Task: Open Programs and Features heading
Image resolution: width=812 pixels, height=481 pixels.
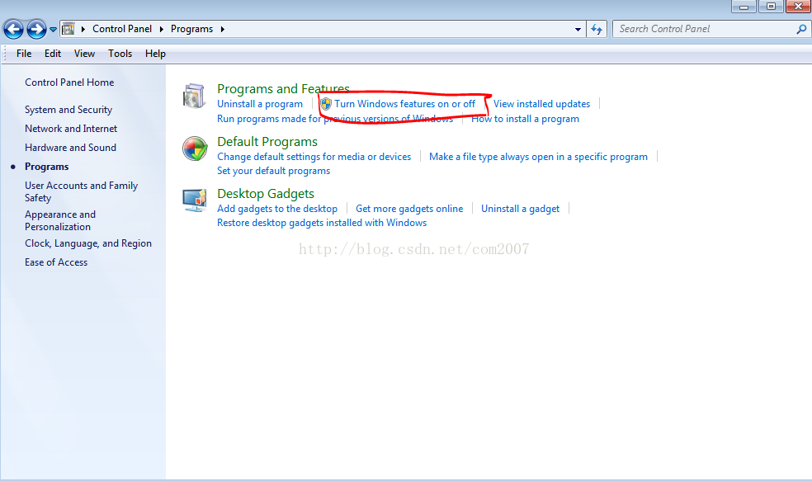Action: tap(283, 89)
